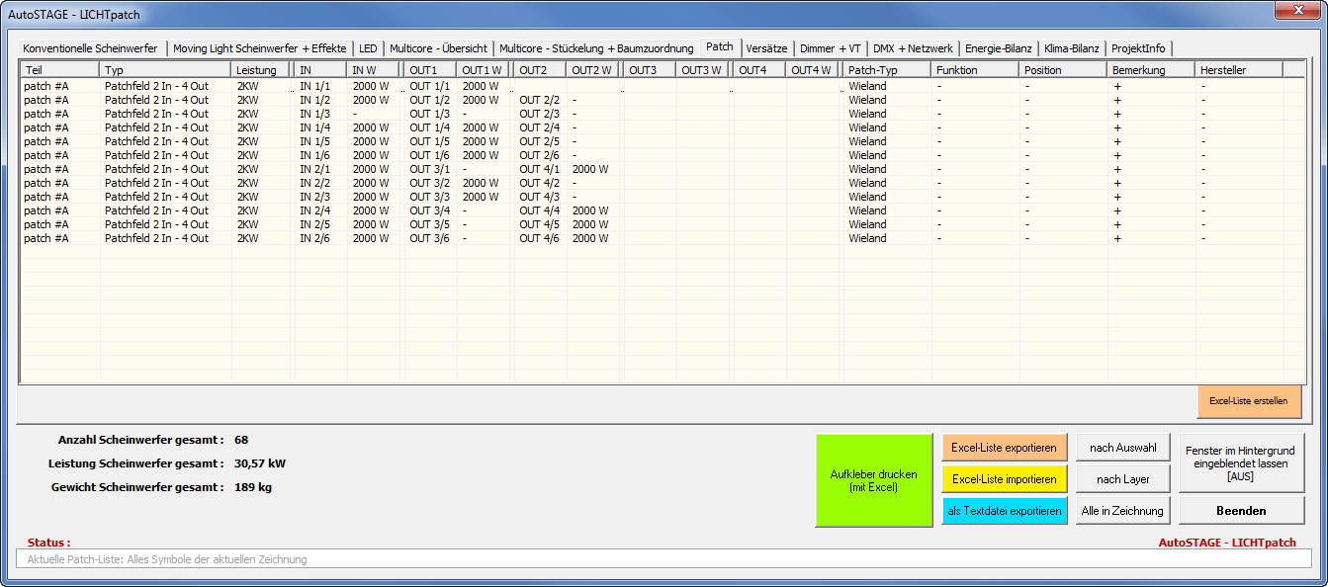
Task: Open the Konventionelle Scheinwerfer tab
Action: click(90, 48)
